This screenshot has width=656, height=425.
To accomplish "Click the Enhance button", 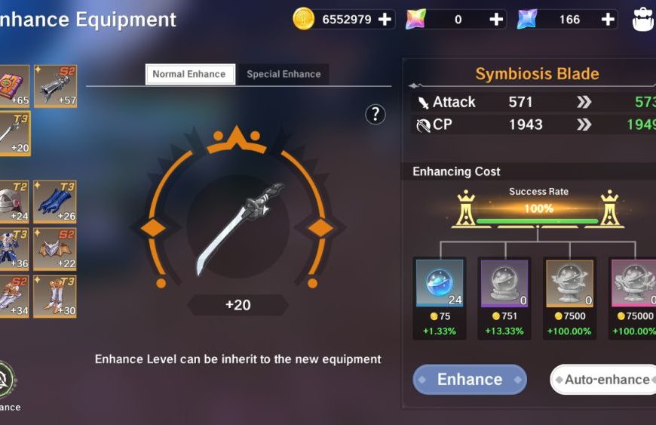I will 470,380.
